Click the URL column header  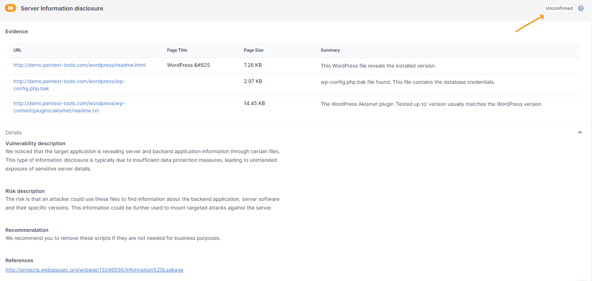17,50
